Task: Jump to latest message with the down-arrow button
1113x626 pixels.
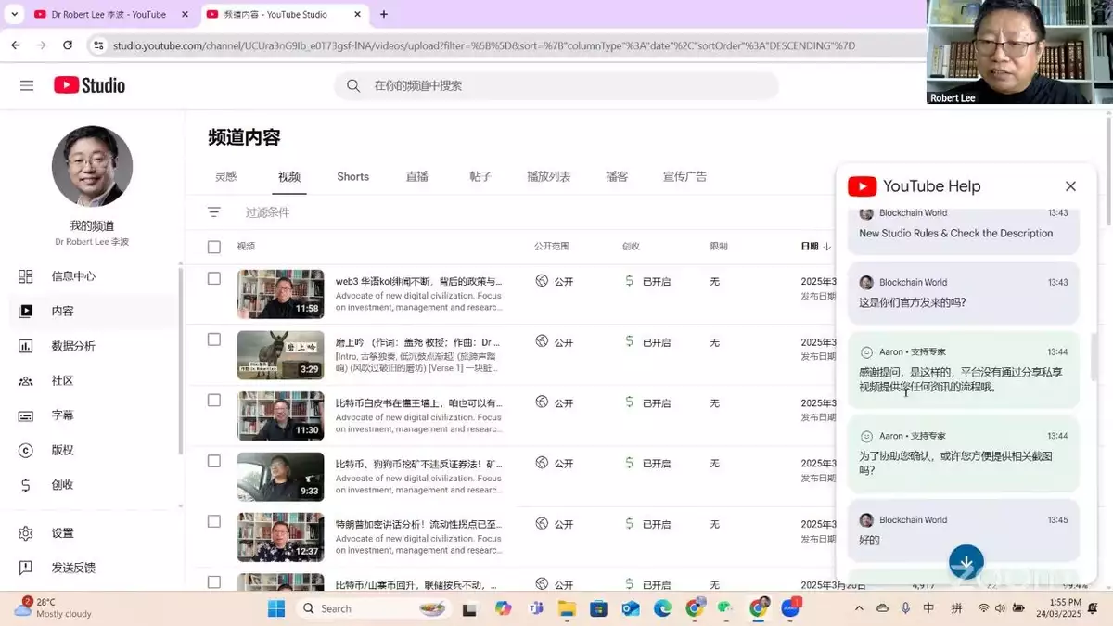Action: tap(966, 562)
